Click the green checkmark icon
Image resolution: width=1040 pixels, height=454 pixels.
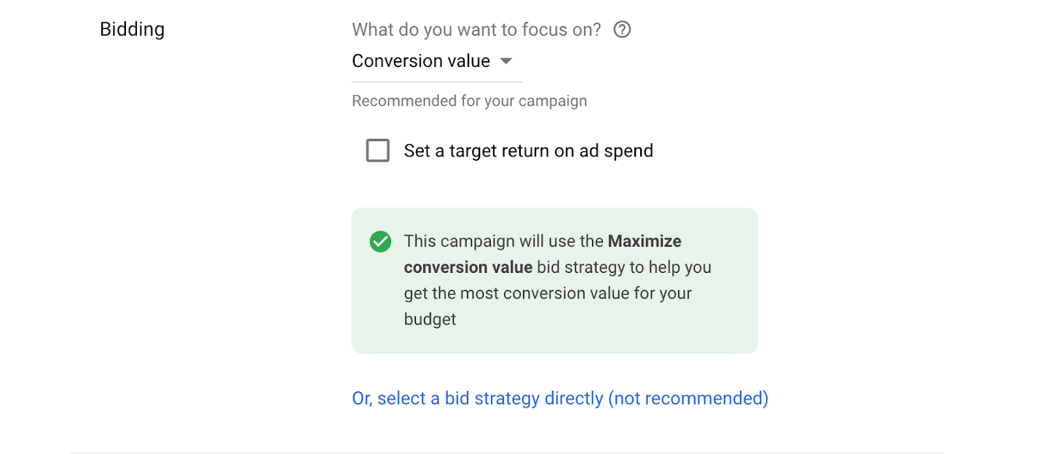pos(380,242)
